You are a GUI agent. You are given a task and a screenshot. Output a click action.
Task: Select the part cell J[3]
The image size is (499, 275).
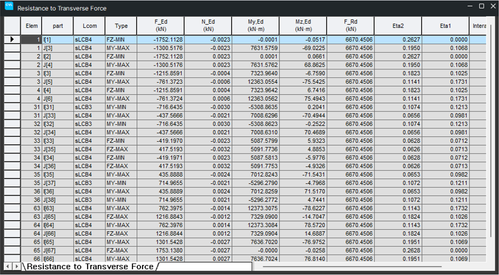(x=58, y=48)
